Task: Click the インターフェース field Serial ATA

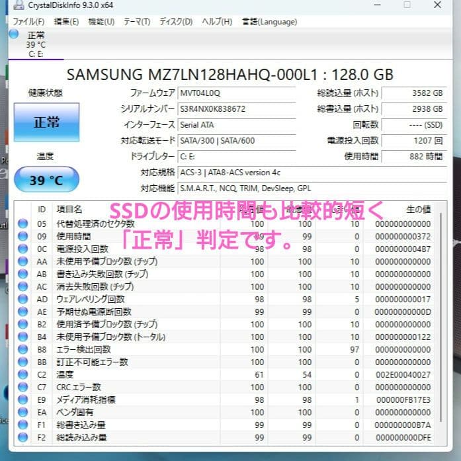Action: 237,125
